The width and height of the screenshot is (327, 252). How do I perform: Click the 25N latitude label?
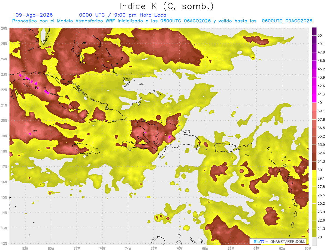click(4, 43)
